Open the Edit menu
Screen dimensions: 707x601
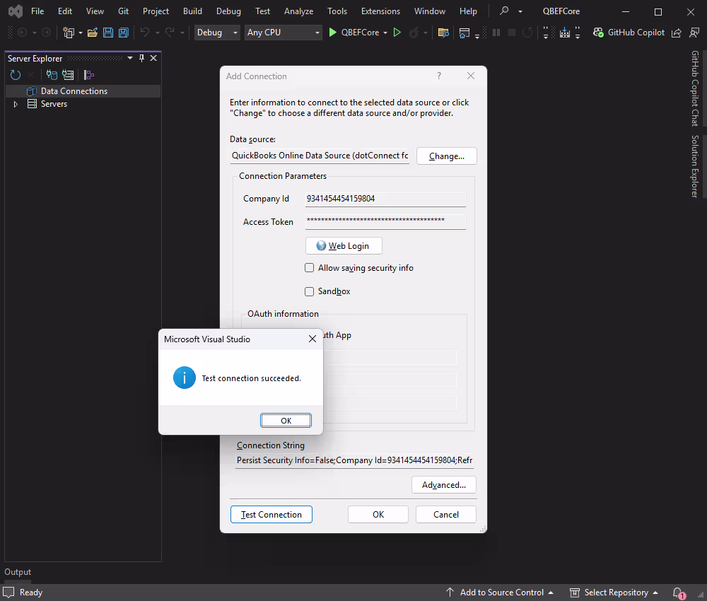click(65, 11)
